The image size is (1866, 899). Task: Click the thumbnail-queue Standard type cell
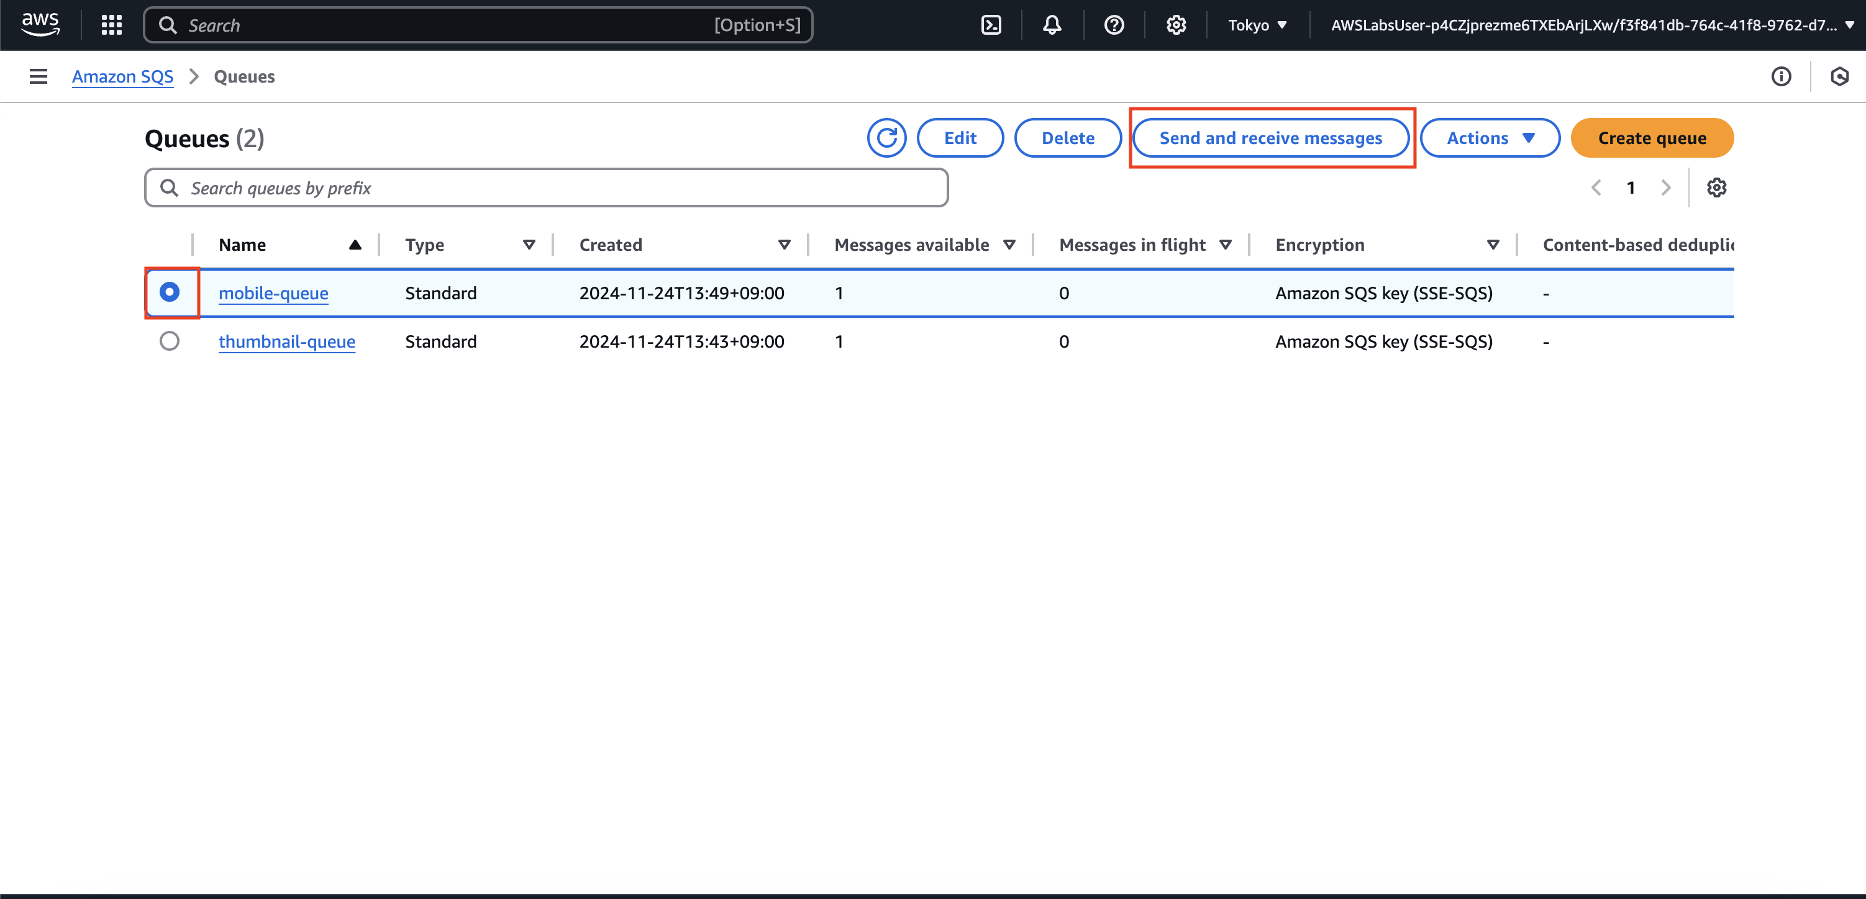440,341
